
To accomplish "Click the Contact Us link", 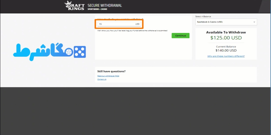I will tap(102, 79).
